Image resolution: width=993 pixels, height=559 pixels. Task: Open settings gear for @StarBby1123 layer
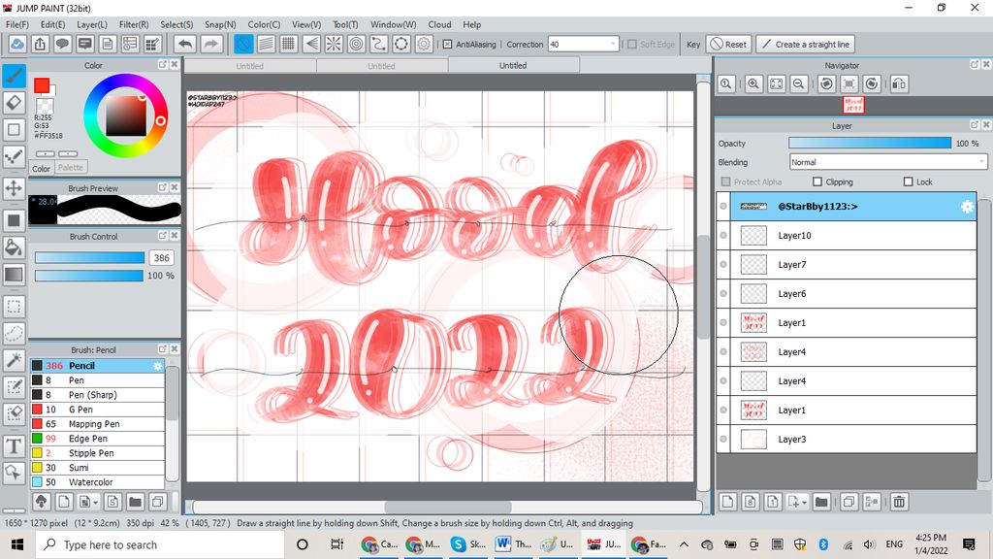(967, 207)
